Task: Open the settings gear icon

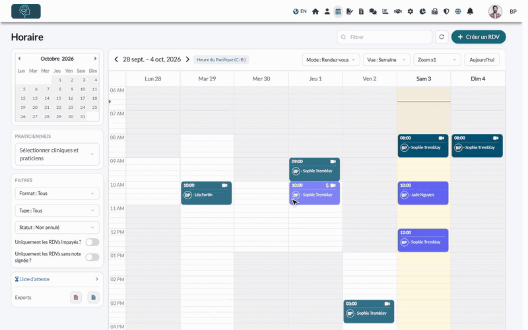Action: tap(410, 11)
